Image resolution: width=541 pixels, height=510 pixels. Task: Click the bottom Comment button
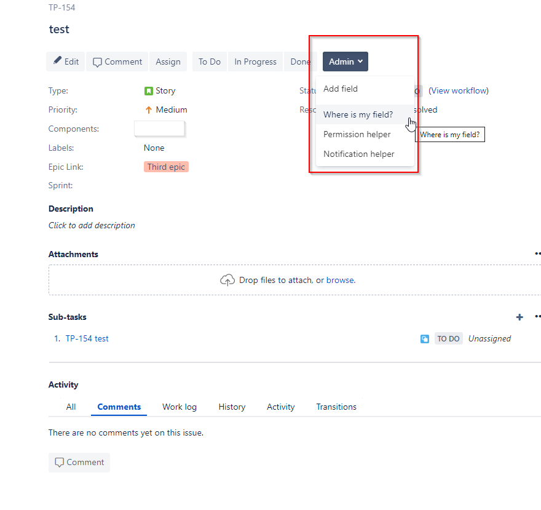pyautogui.click(x=79, y=463)
